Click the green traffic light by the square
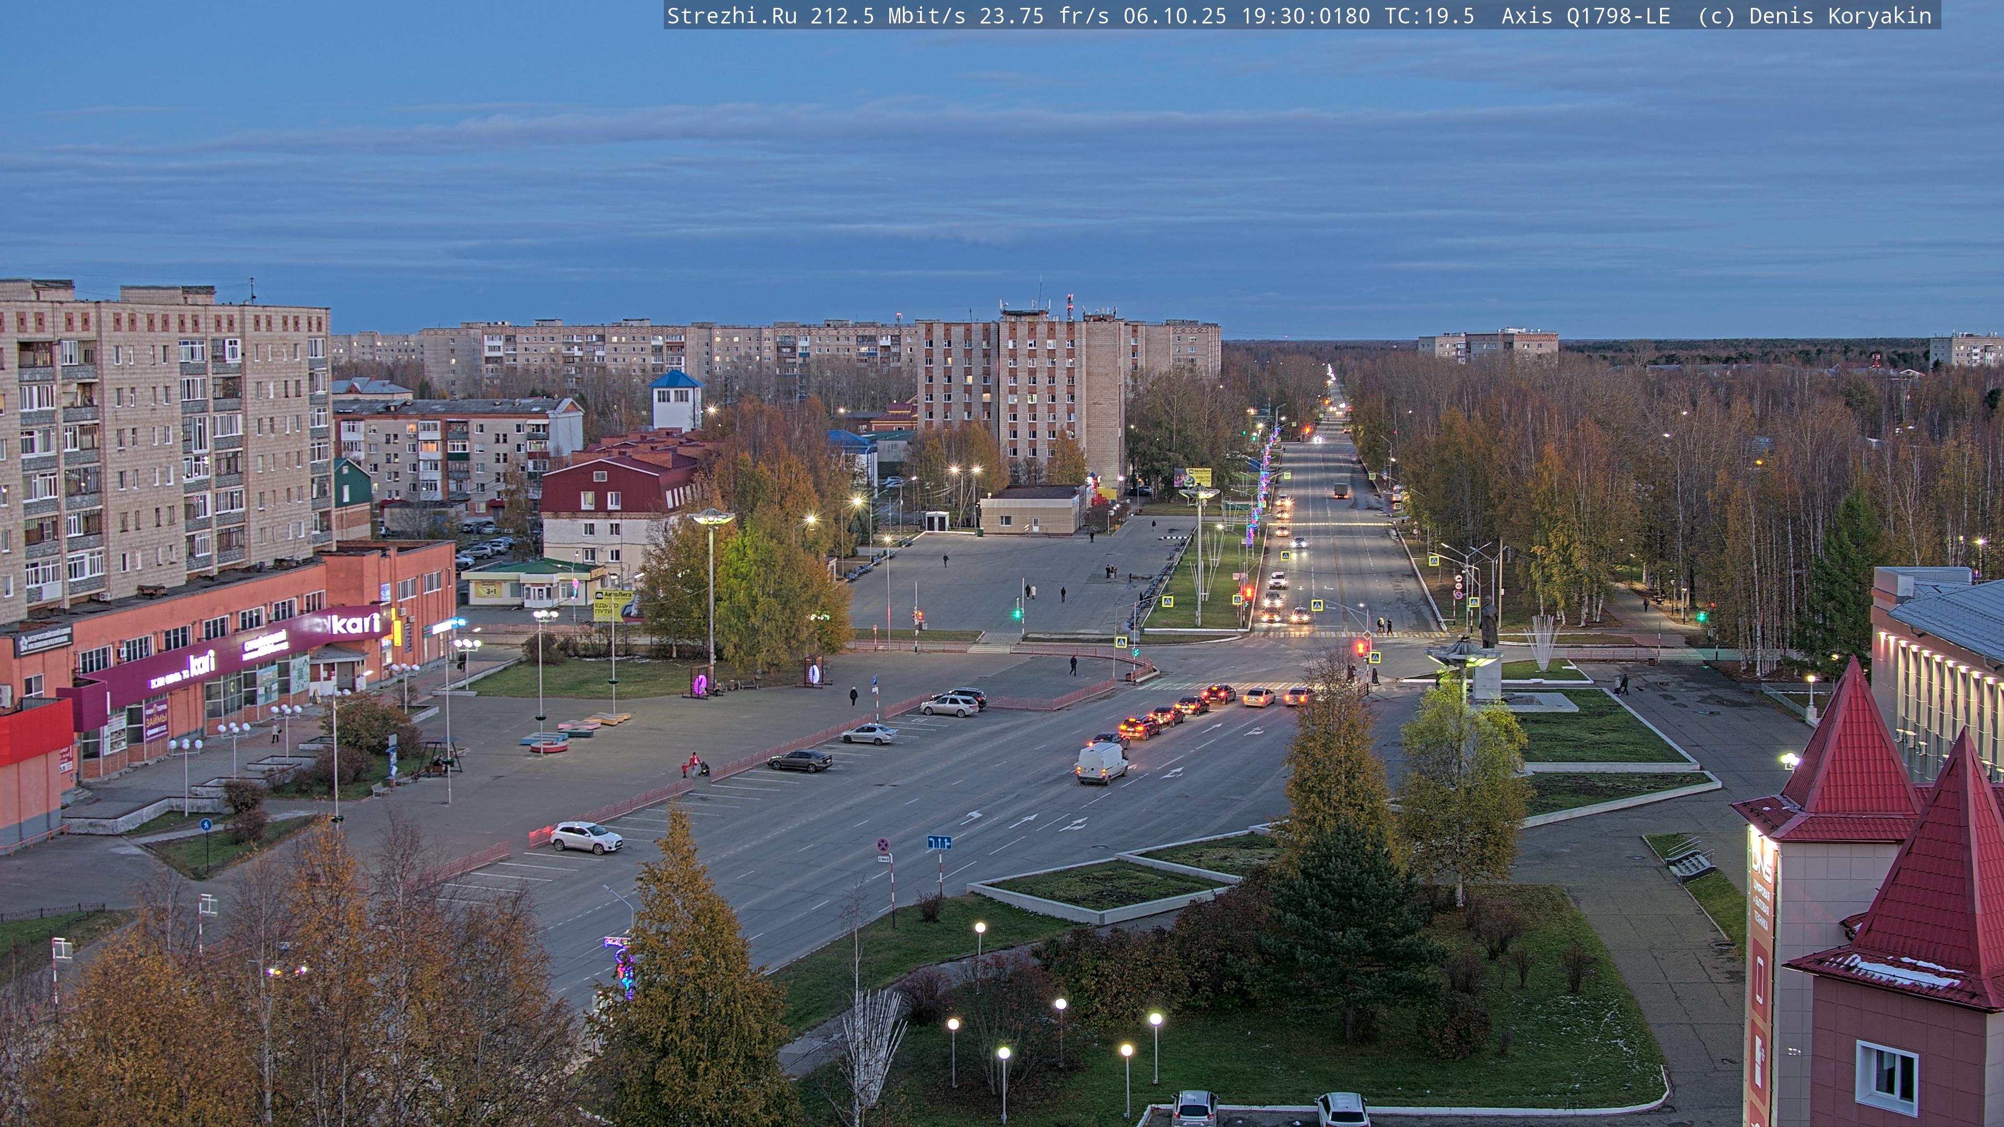 [x=1017, y=614]
